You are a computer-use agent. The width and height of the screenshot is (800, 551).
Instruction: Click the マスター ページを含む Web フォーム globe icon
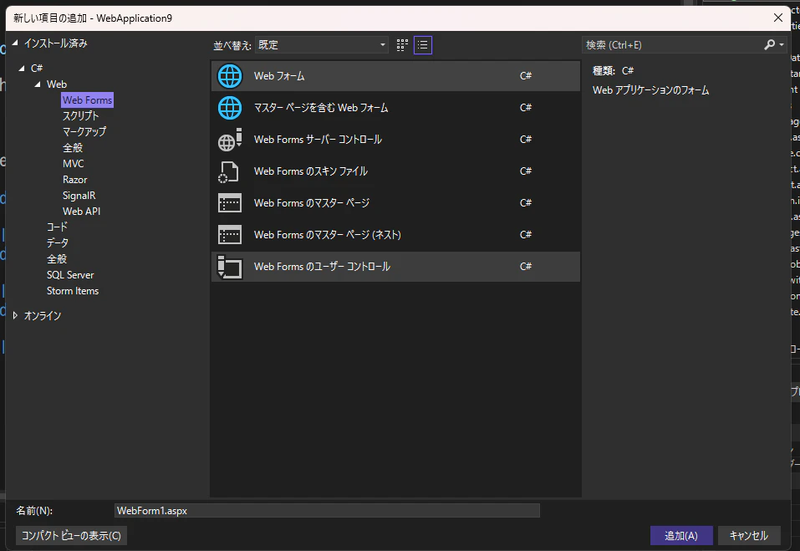coord(230,108)
